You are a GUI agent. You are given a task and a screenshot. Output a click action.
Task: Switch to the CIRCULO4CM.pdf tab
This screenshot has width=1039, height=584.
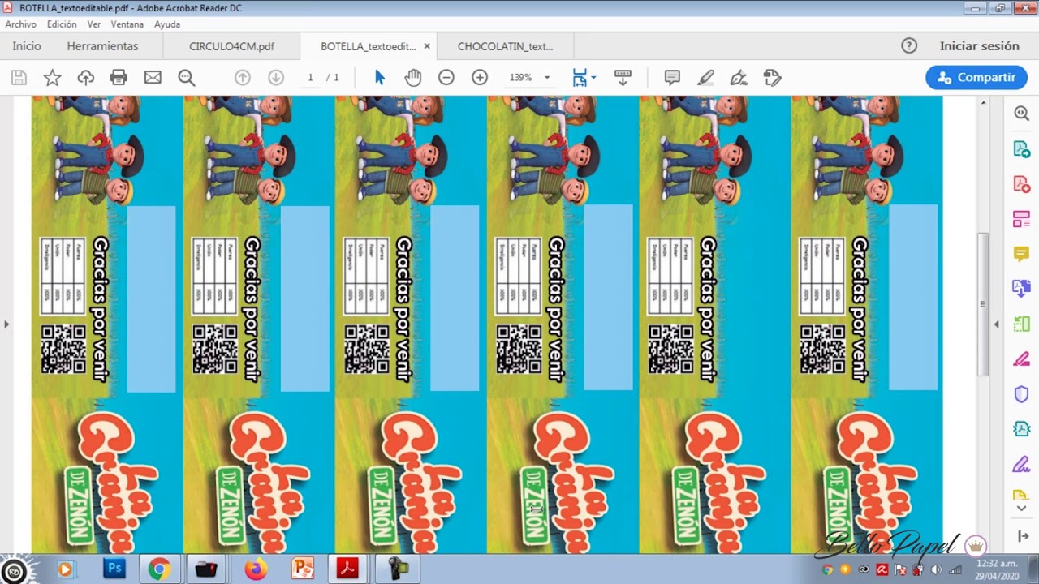pos(231,46)
